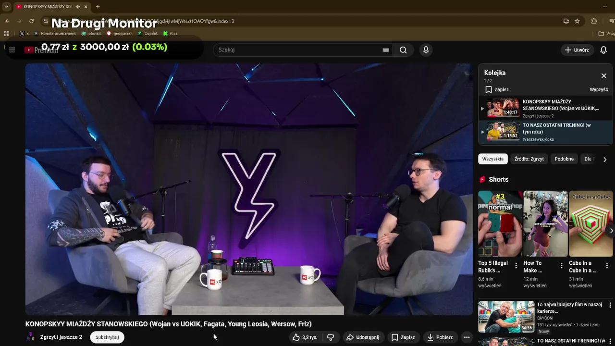Open the SAYGON recommended video thumbnail
This screenshot has width=615, height=346.
[506, 317]
